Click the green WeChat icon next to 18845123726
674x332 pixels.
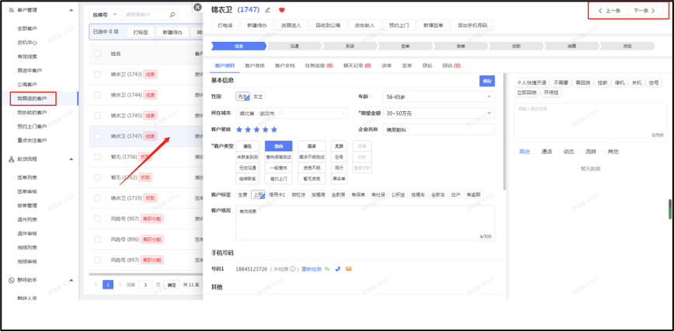coord(327,269)
